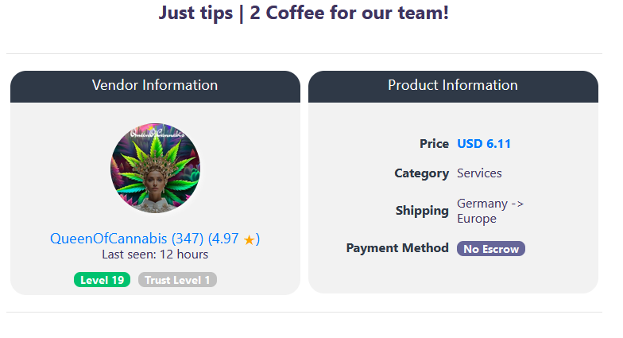The height and width of the screenshot is (338, 623).
Task: Select the Vendor Information panel header
Action: click(x=155, y=86)
